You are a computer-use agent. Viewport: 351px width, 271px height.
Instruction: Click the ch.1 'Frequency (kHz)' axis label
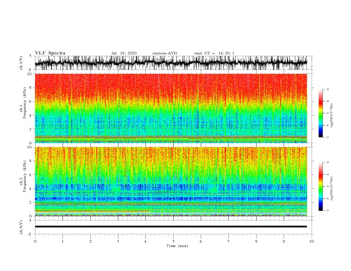coord(25,103)
